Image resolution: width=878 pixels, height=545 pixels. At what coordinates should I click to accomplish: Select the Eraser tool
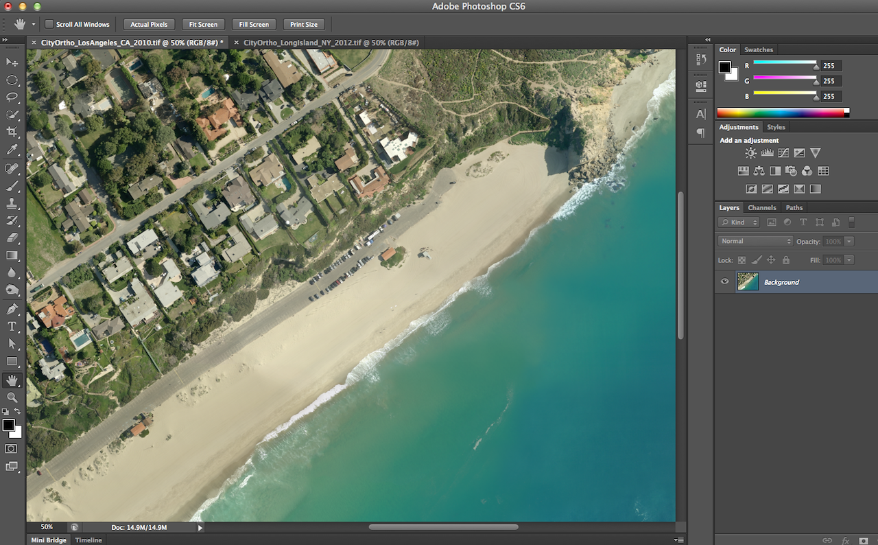[x=12, y=238]
